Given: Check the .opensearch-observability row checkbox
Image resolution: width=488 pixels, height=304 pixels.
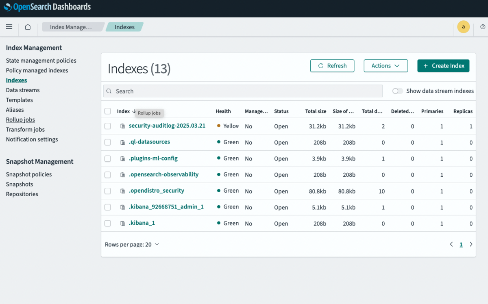Looking at the screenshot, I should [107, 175].
